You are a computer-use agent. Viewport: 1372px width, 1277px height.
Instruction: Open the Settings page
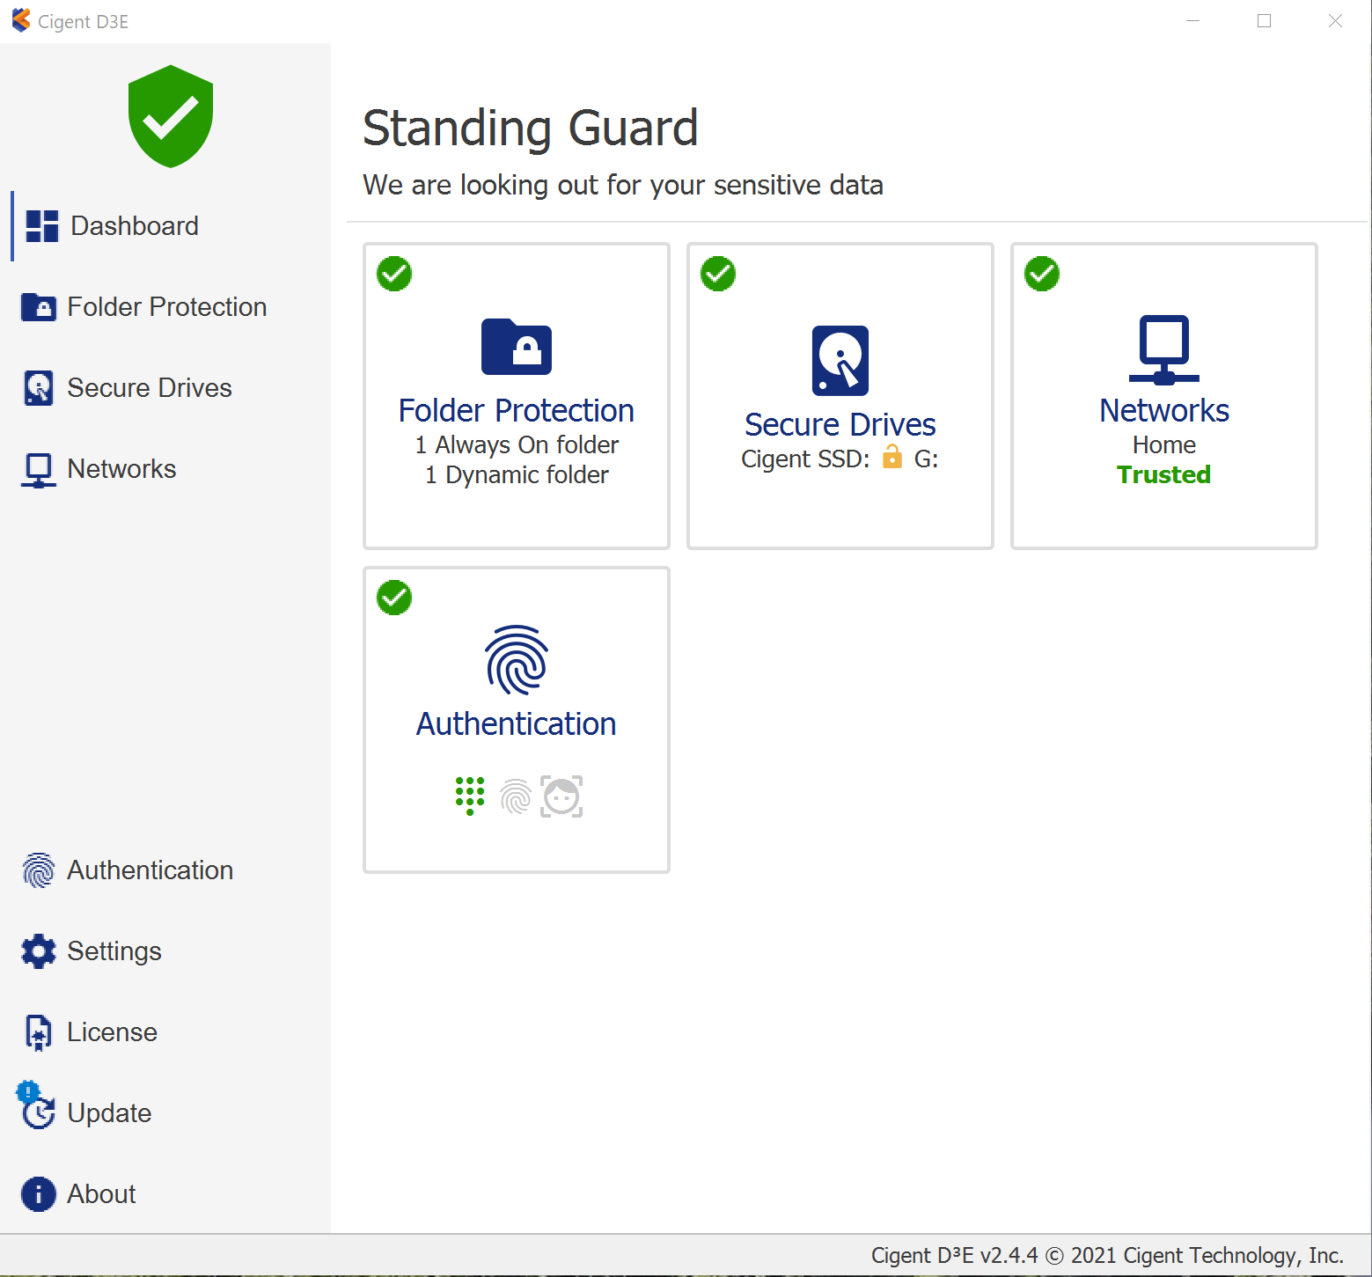click(114, 951)
